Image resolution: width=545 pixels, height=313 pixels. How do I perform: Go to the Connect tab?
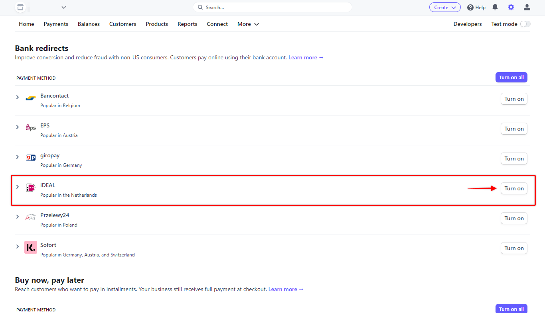[217, 24]
